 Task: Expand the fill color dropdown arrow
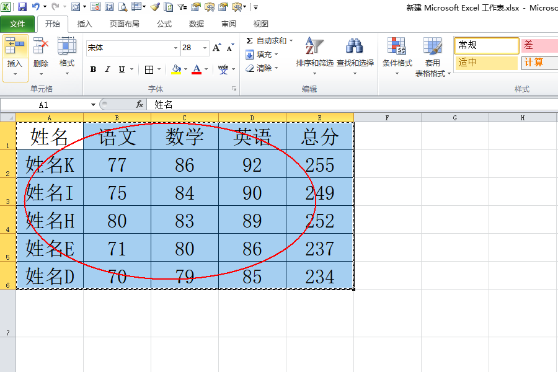185,69
